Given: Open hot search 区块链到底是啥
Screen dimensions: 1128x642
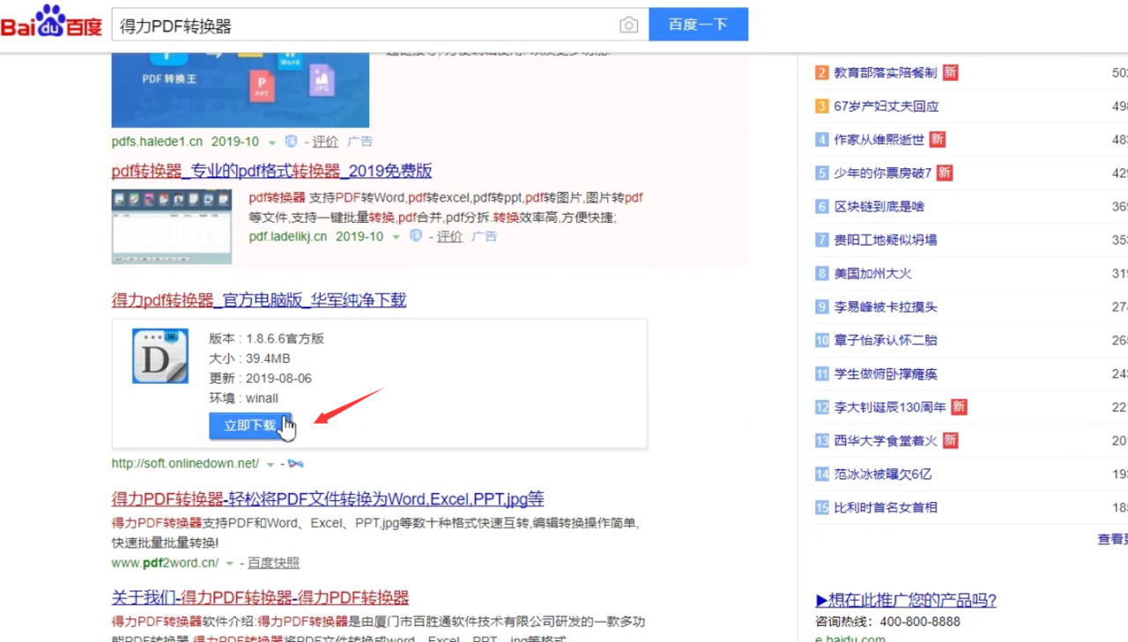Looking at the screenshot, I should coord(879,207).
